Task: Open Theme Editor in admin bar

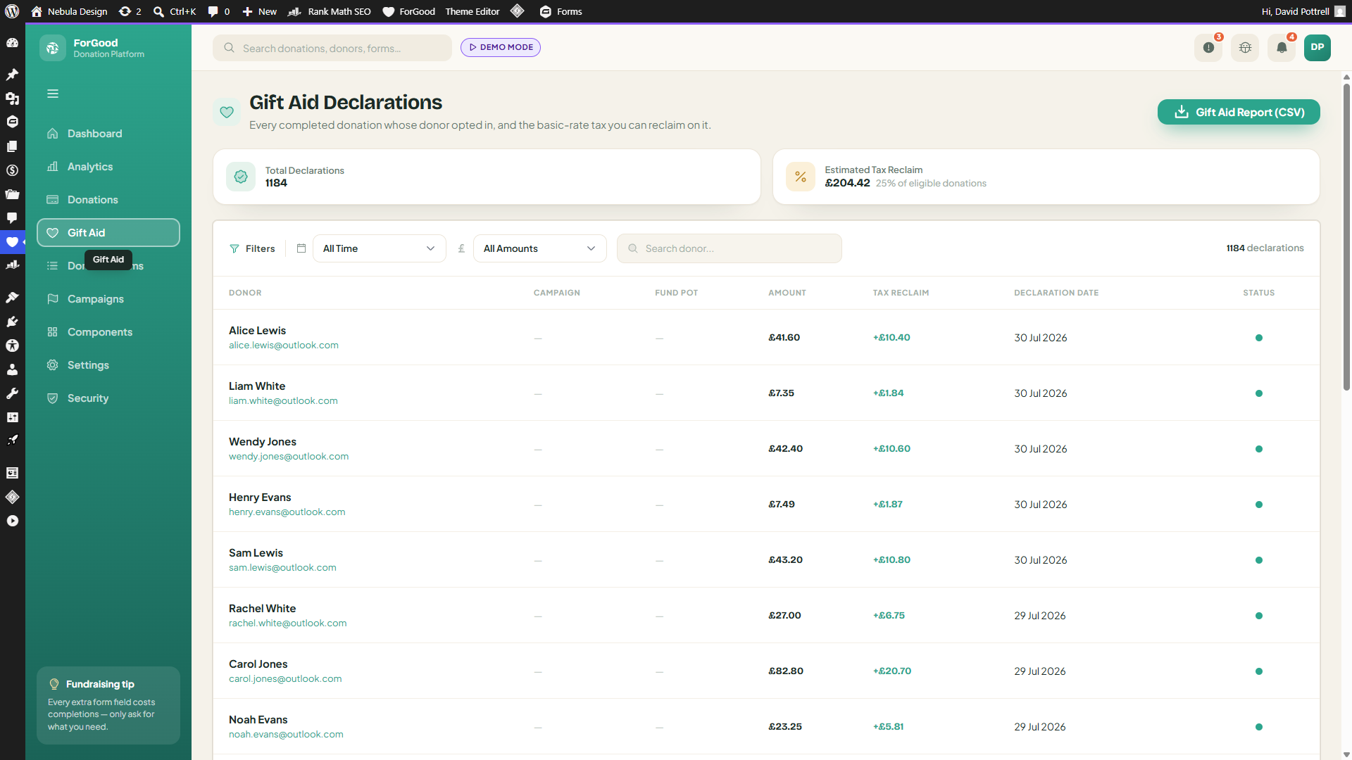Action: 472,11
